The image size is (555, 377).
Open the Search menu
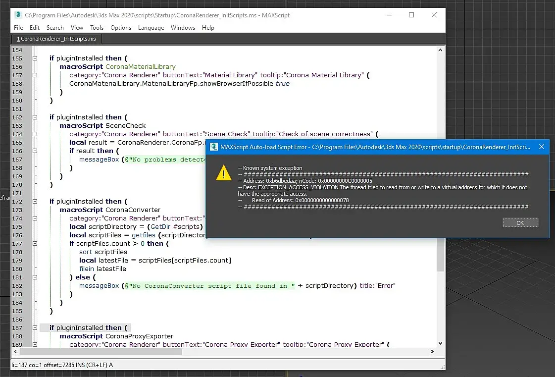pos(55,28)
